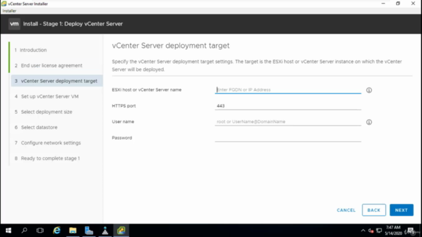Open File Explorer from taskbar

coord(73,230)
